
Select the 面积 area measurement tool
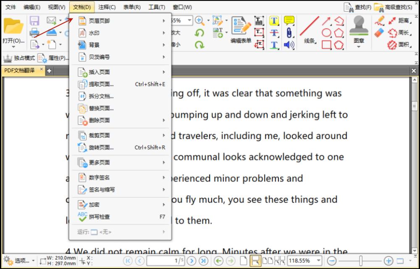click(399, 45)
